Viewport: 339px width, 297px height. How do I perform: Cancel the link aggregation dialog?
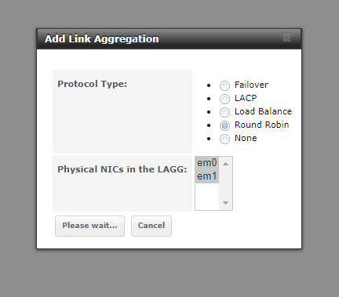[151, 226]
